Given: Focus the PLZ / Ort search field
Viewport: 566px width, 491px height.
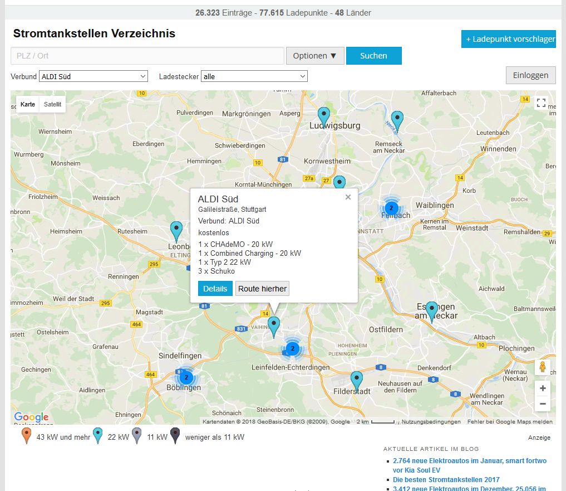Looking at the screenshot, I should tap(147, 56).
